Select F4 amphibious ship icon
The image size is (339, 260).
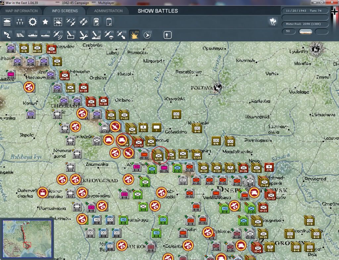(x=45, y=35)
